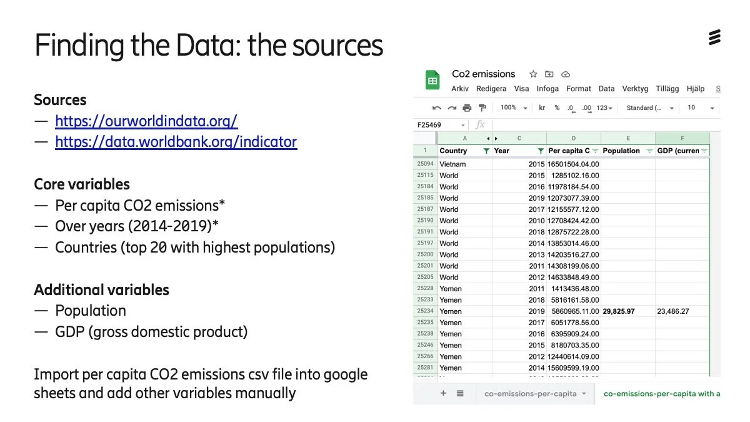Select column F header
Screen dimensions: 750x422
point(682,138)
